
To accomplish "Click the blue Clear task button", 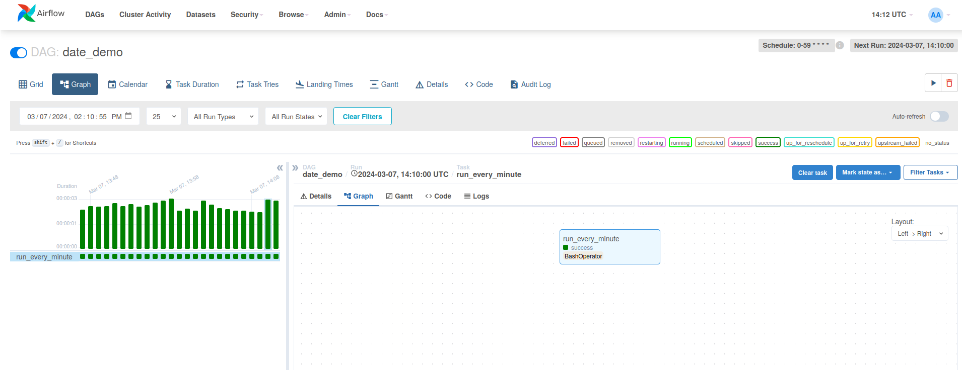I will 812,172.
